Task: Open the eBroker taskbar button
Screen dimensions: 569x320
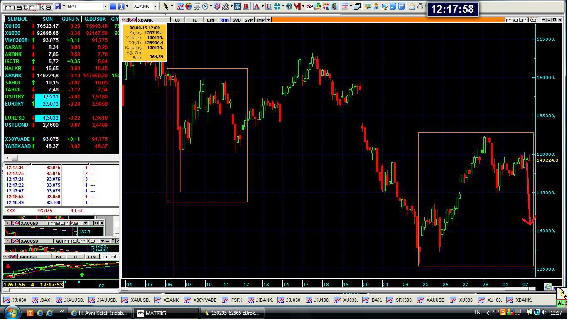Action: [233, 313]
